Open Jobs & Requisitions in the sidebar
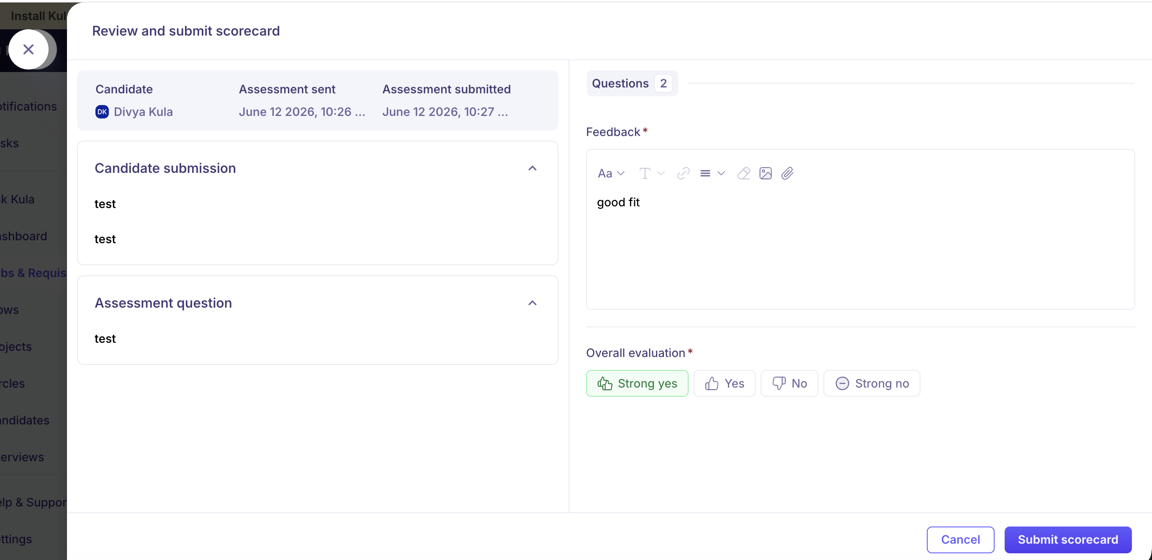The height and width of the screenshot is (560, 1152). click(33, 273)
